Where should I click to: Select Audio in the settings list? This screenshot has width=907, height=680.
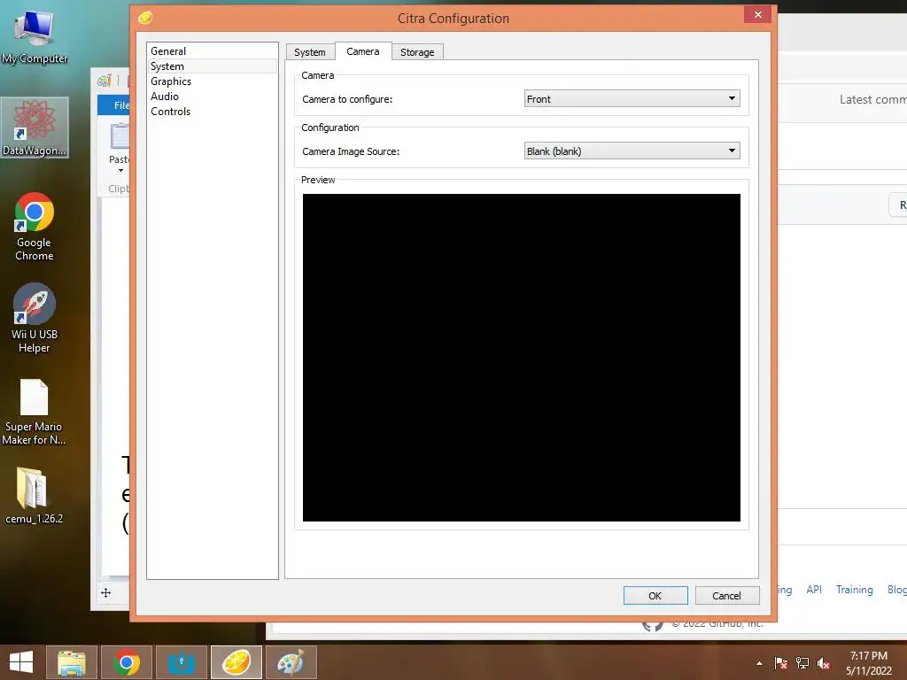click(212, 96)
